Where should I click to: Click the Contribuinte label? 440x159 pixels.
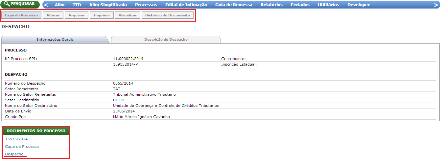coord(233,59)
